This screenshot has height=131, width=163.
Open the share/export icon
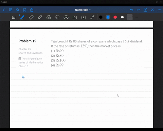[32, 10]
